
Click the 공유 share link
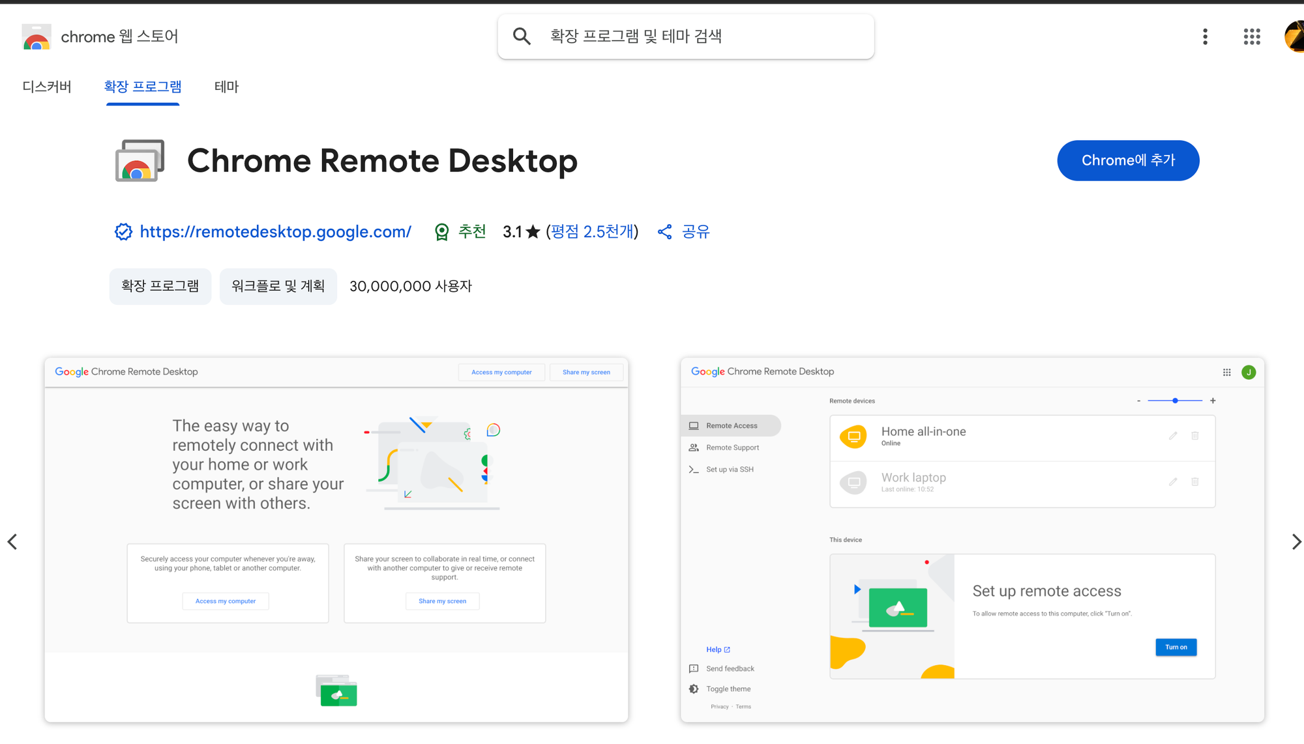point(696,232)
